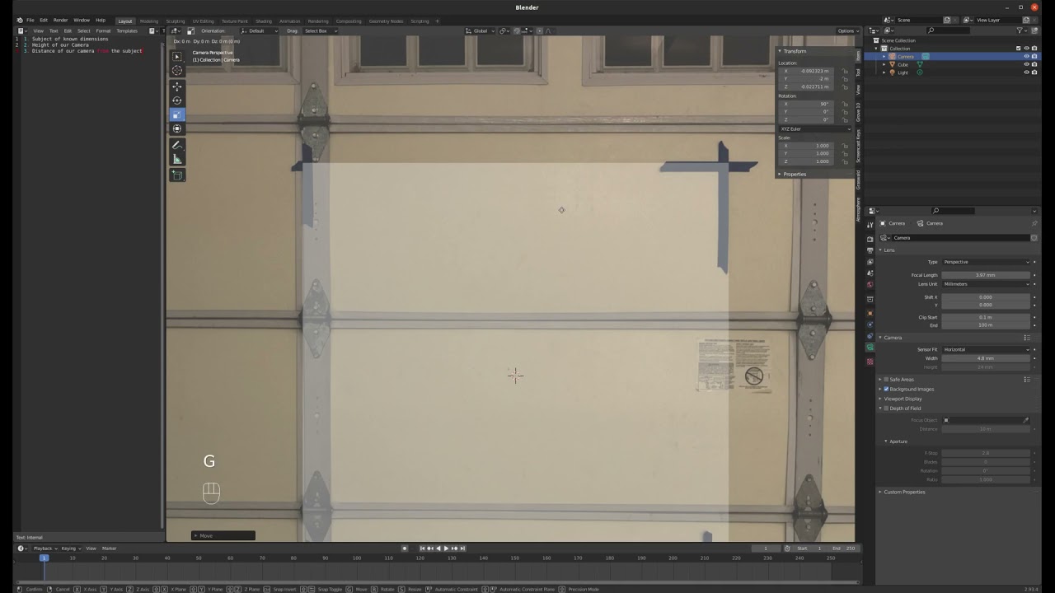Open the Orientation Default dropdown
The height and width of the screenshot is (593, 1055).
(x=259, y=30)
